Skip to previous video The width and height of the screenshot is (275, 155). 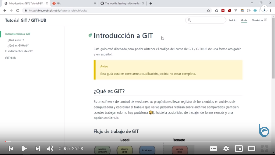click(11, 149)
